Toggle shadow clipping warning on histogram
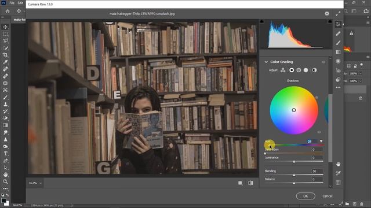 point(261,21)
